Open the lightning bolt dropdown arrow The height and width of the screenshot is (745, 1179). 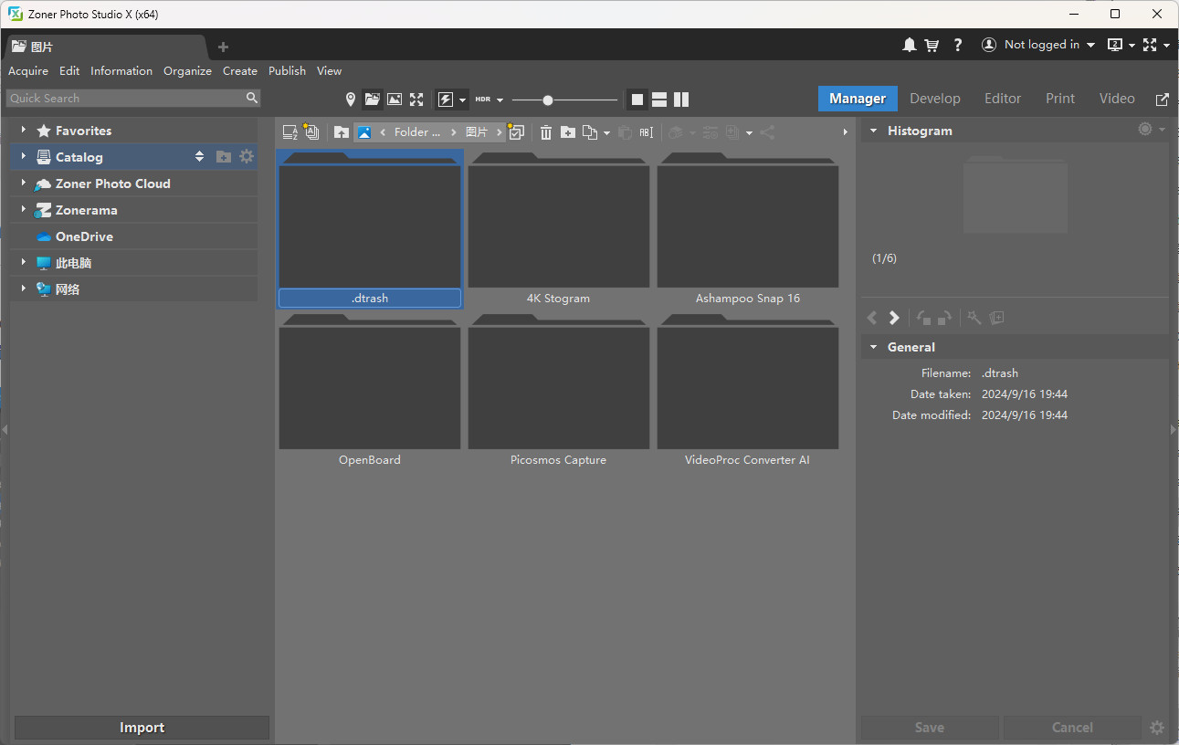tap(463, 100)
